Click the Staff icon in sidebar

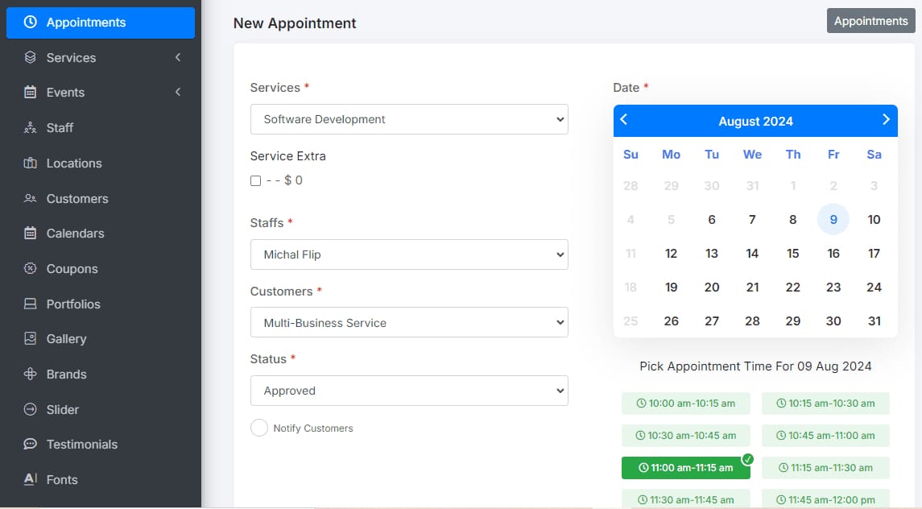[x=31, y=128]
